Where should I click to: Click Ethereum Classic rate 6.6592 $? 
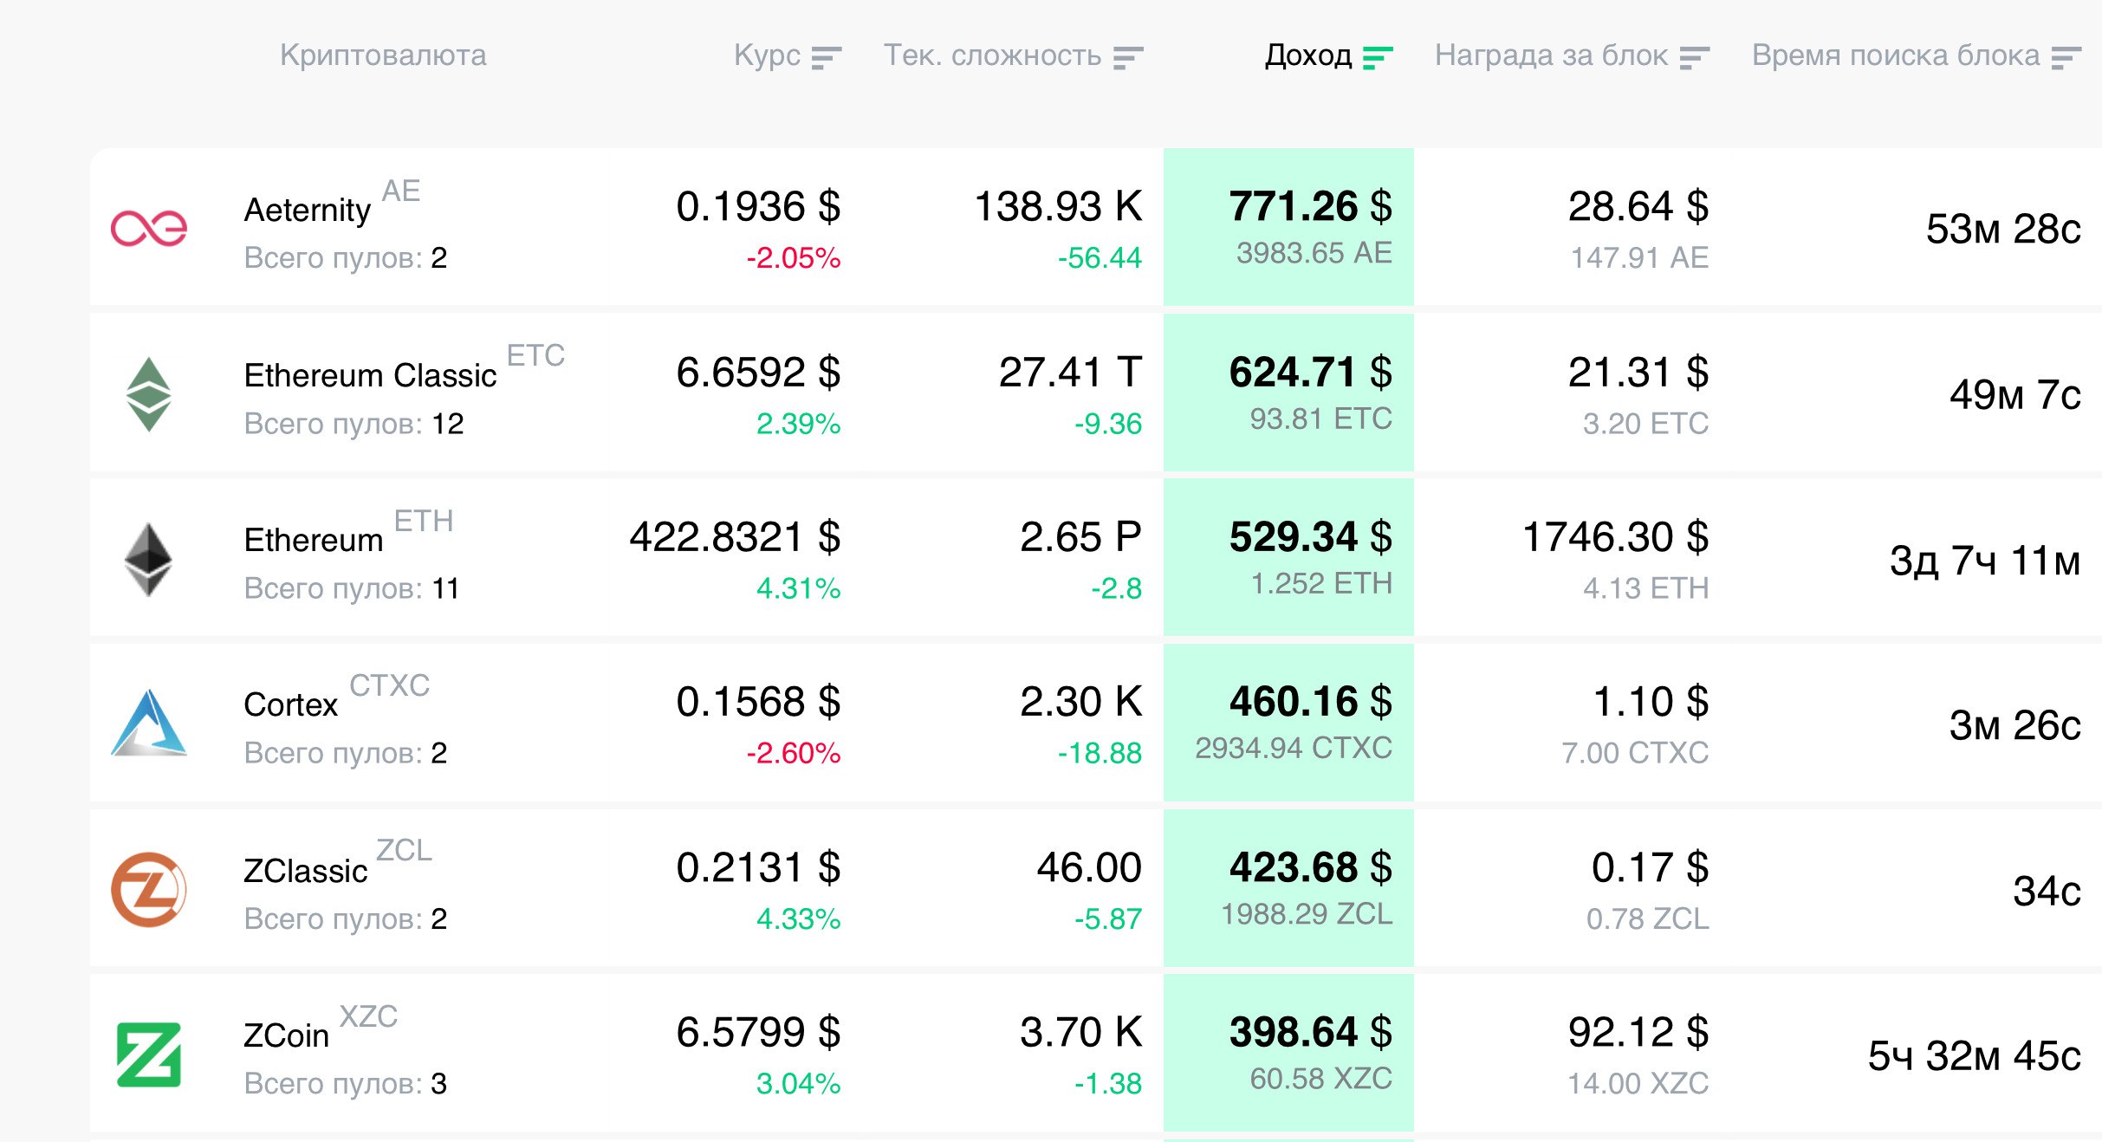(758, 373)
